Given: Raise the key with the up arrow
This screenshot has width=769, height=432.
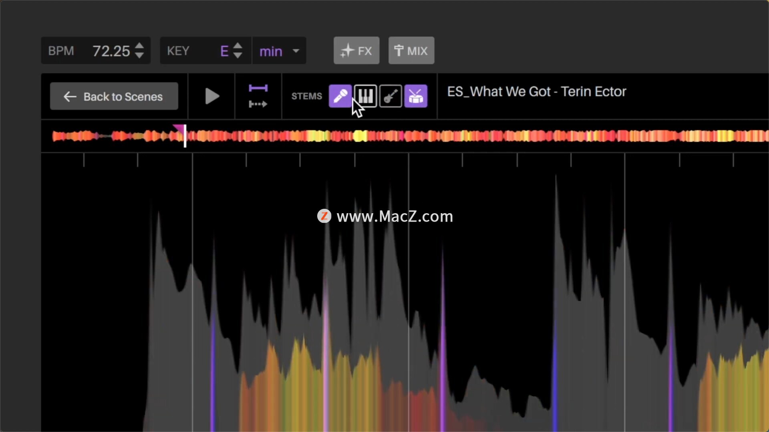Looking at the screenshot, I should (x=238, y=46).
